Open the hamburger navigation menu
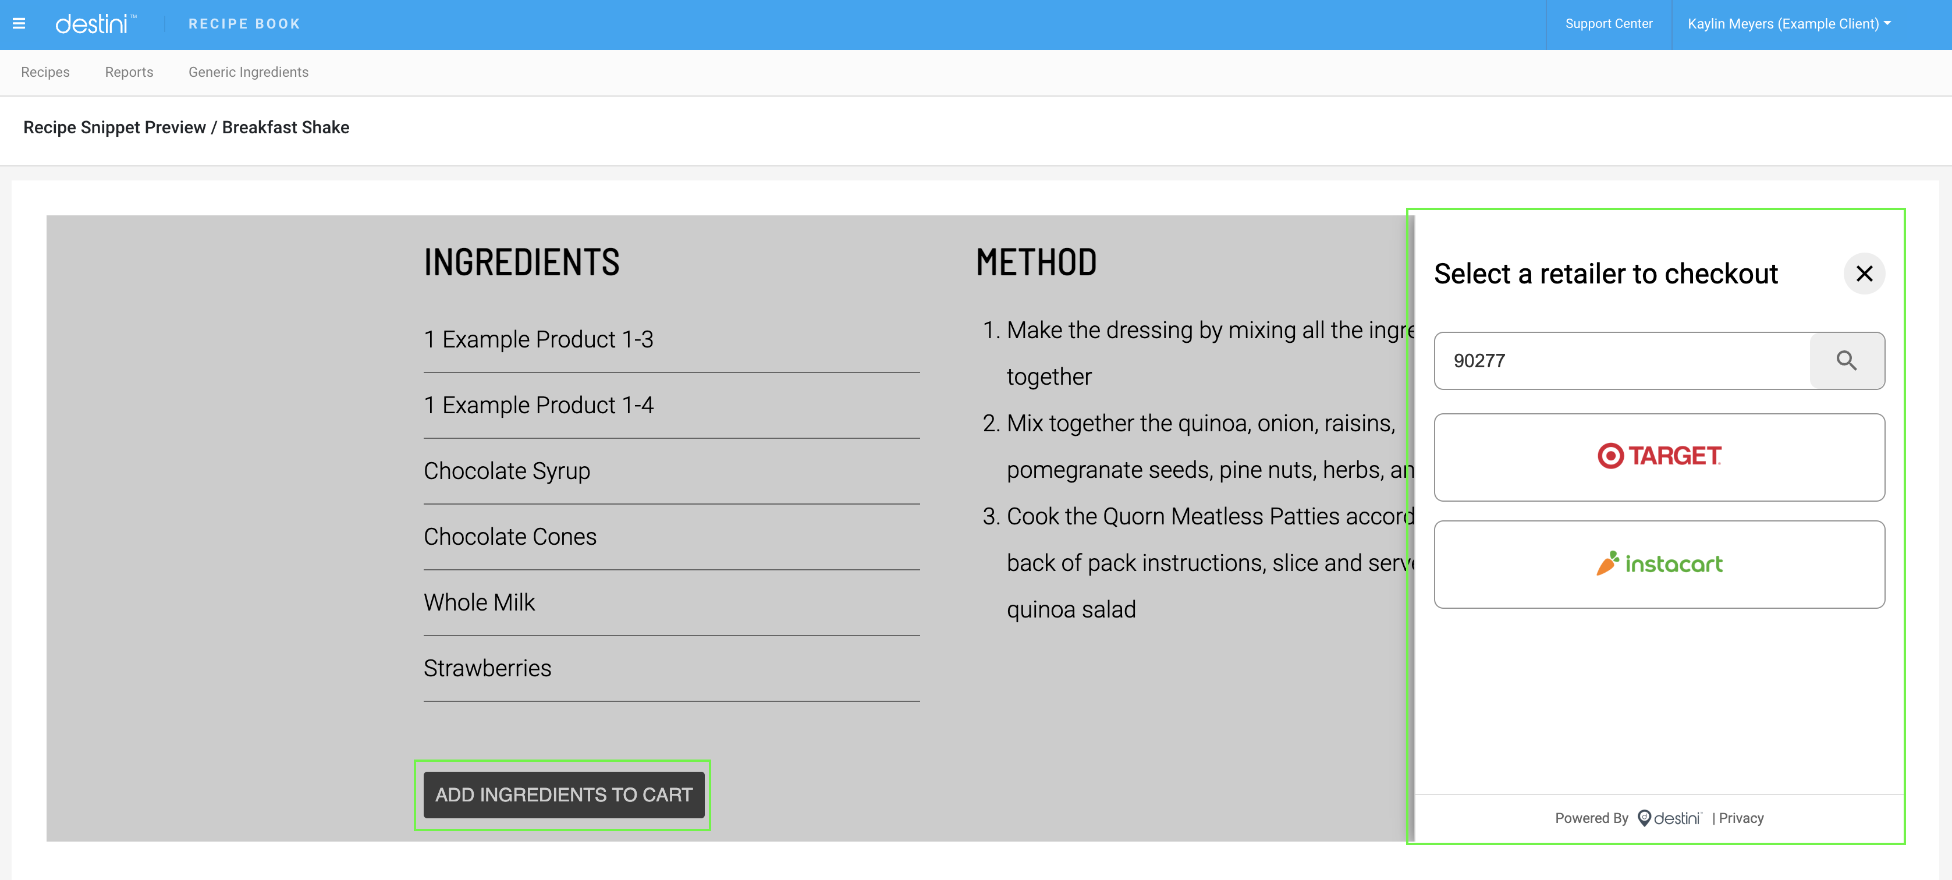Image resolution: width=1952 pixels, height=880 pixels. pos(19,23)
